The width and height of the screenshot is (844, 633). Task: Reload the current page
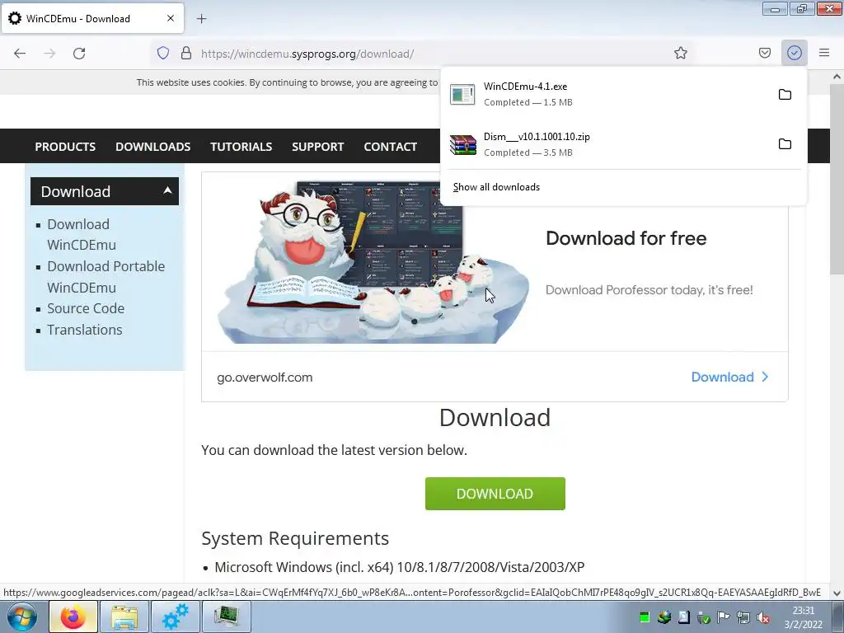point(79,54)
